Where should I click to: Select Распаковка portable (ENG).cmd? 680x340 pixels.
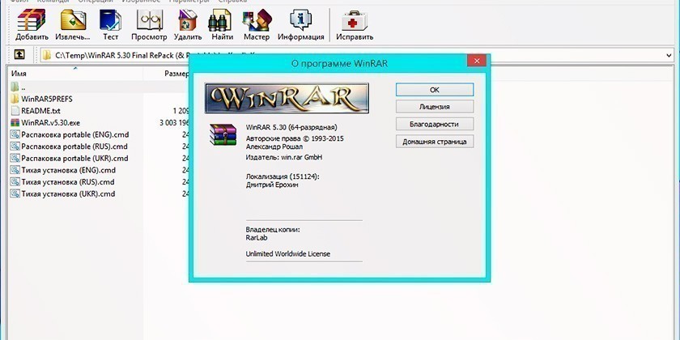(74, 134)
